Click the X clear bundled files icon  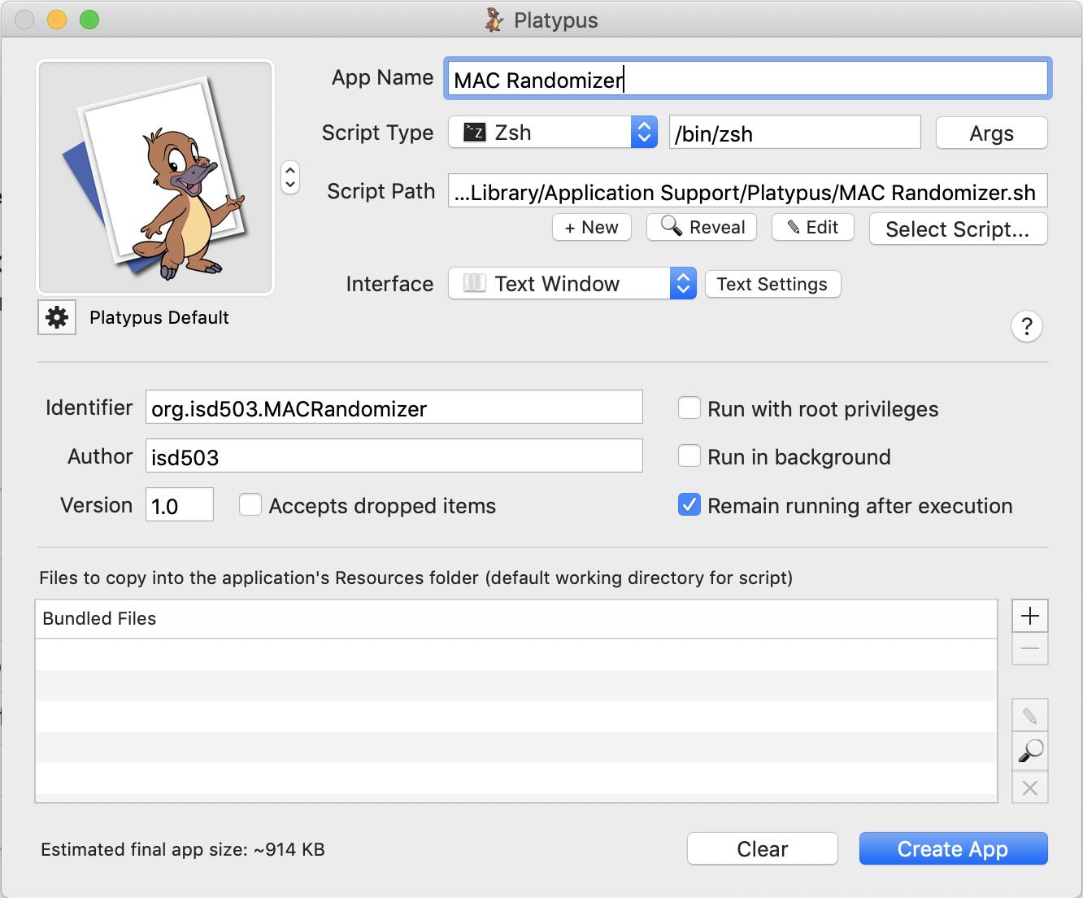(x=1030, y=787)
